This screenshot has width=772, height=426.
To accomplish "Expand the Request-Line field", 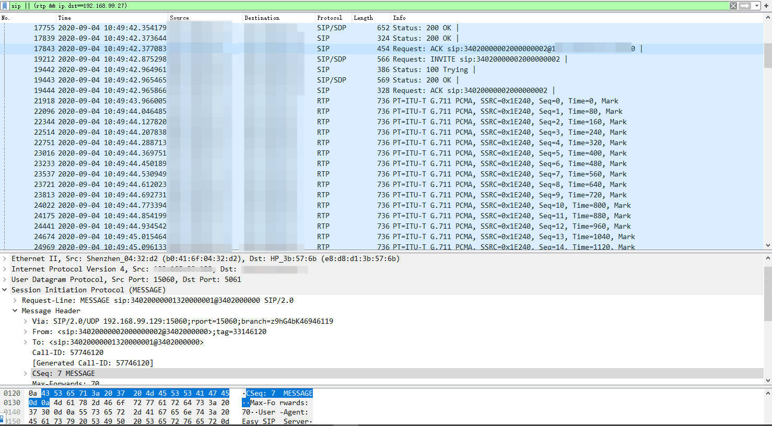I will 15,300.
